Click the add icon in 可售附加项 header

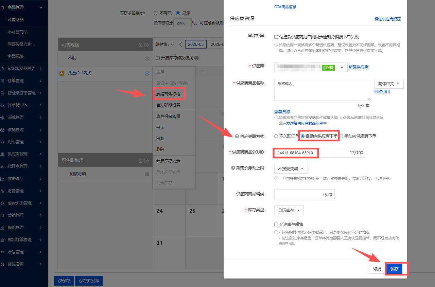click(x=146, y=161)
